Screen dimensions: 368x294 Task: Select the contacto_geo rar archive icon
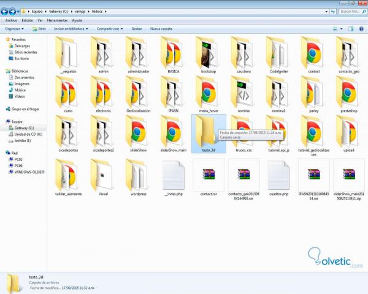[243, 174]
